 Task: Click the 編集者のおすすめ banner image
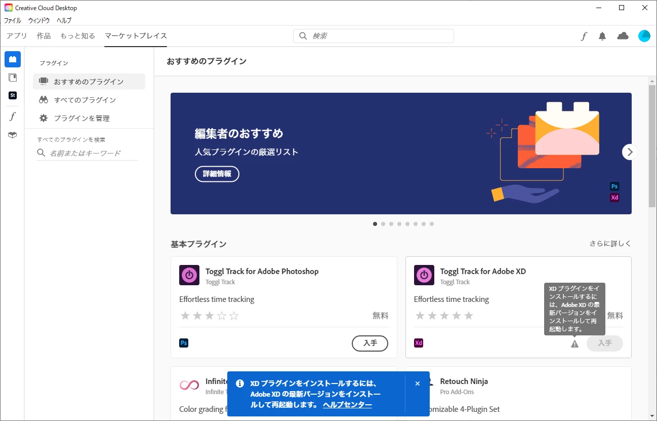[x=401, y=154]
